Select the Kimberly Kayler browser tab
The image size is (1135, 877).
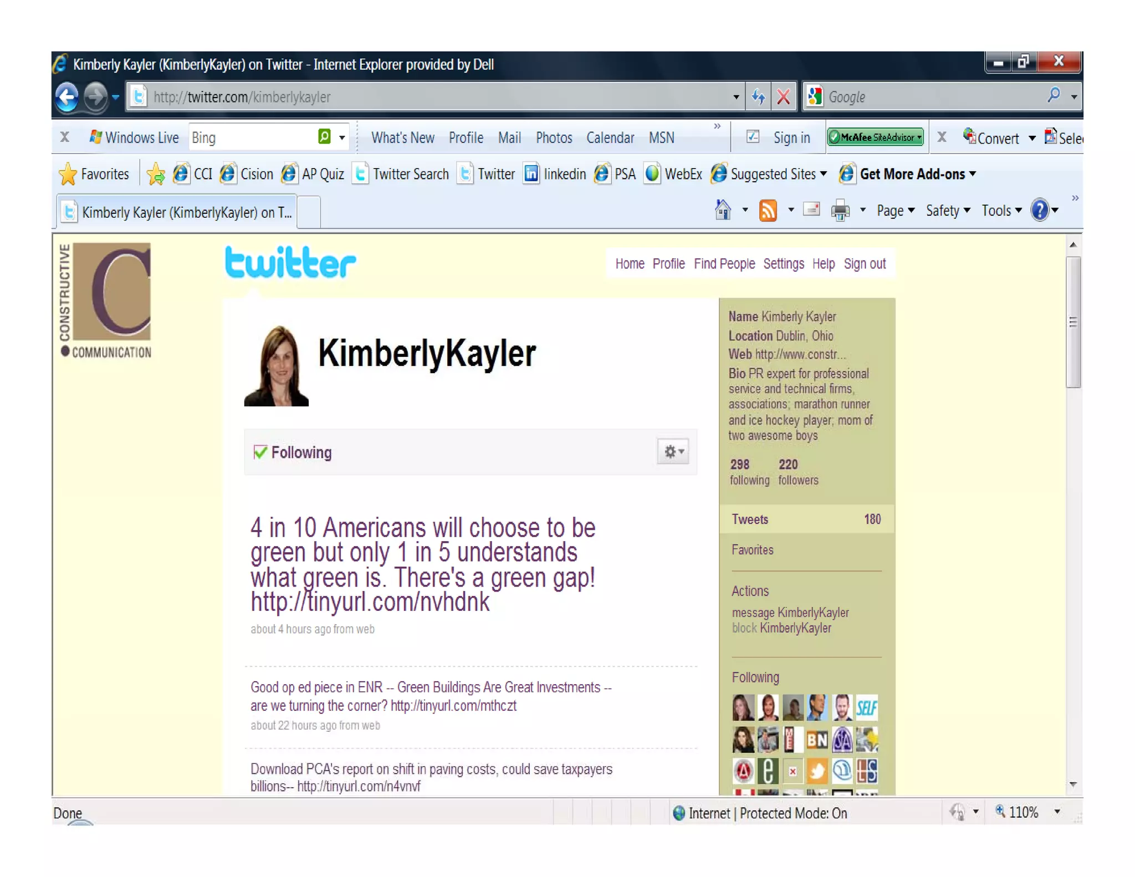pyautogui.click(x=177, y=212)
